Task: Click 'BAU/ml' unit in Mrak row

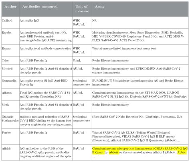Action: click(x=82, y=106)
